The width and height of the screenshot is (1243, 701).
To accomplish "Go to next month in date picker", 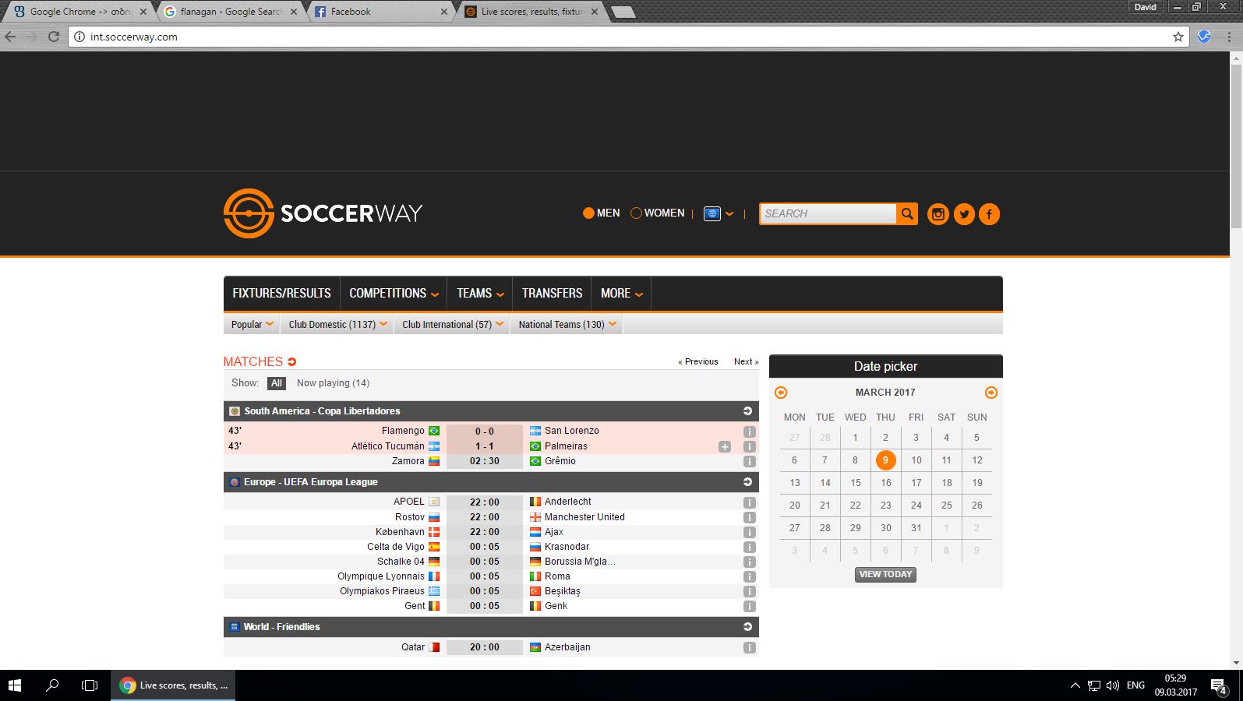I will tap(991, 393).
